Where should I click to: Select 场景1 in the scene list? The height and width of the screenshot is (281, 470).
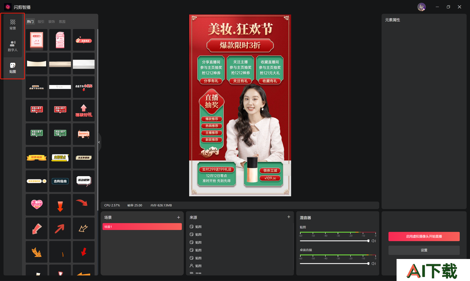coord(142,227)
